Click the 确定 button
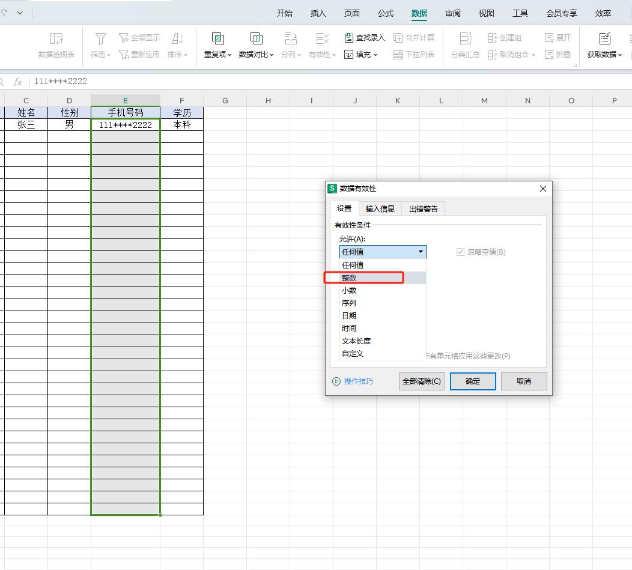The image size is (632, 570). (473, 381)
